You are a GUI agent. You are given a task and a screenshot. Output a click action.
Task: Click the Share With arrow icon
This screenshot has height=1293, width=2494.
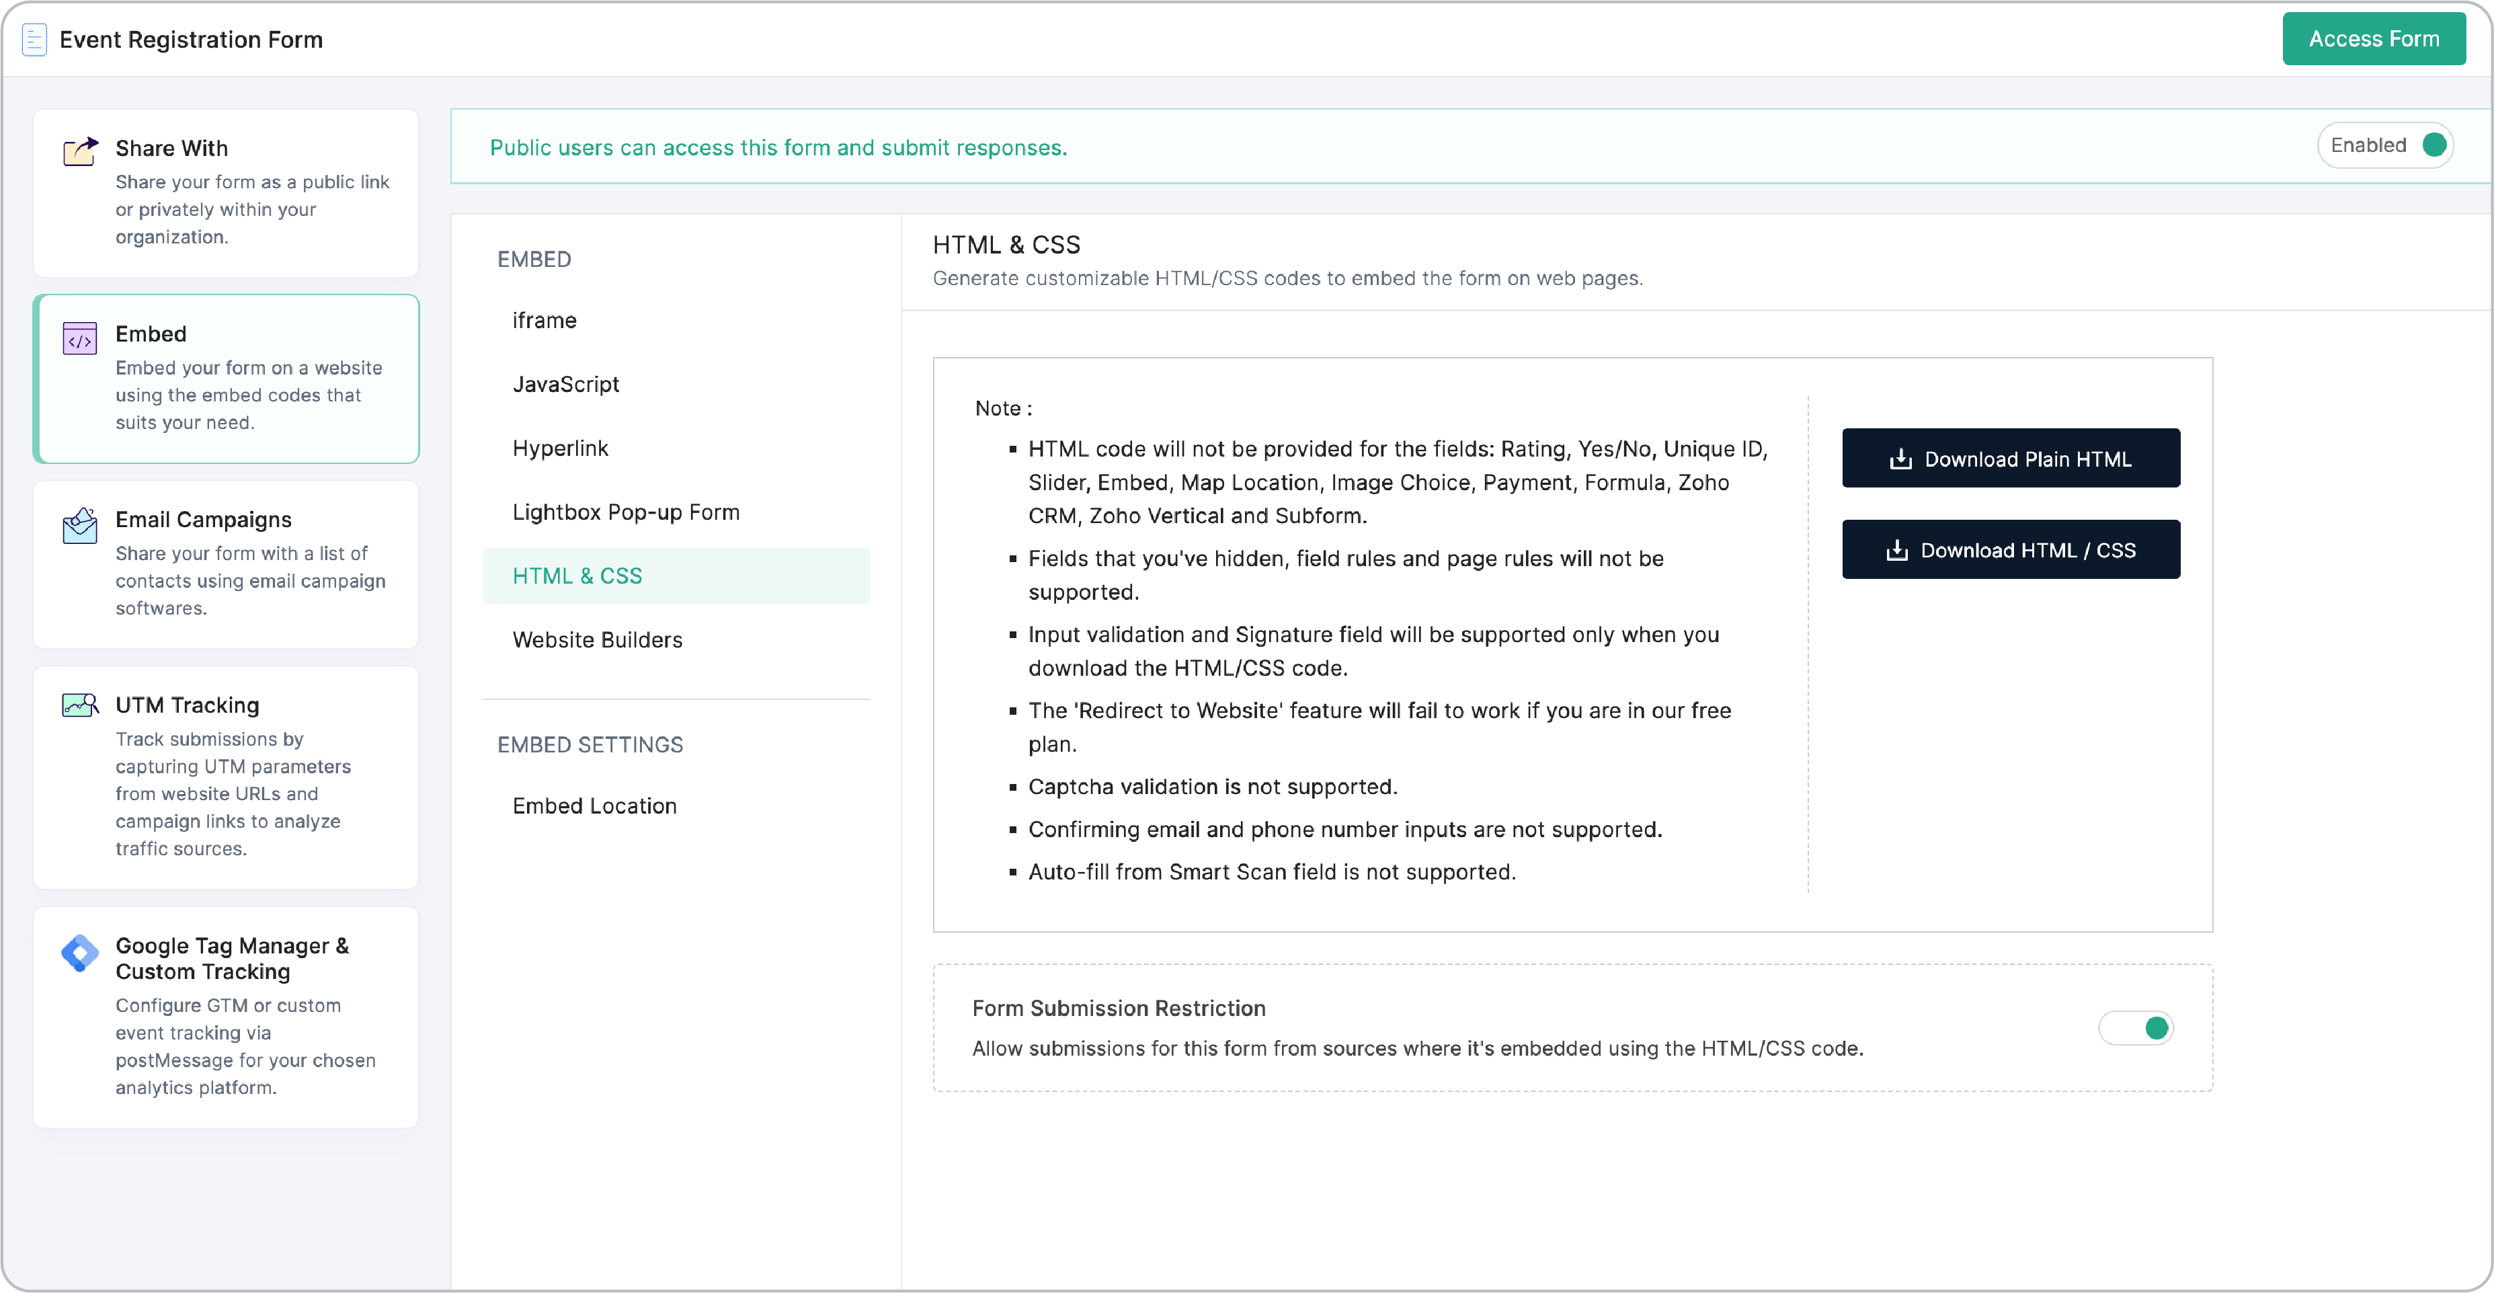coord(81,151)
